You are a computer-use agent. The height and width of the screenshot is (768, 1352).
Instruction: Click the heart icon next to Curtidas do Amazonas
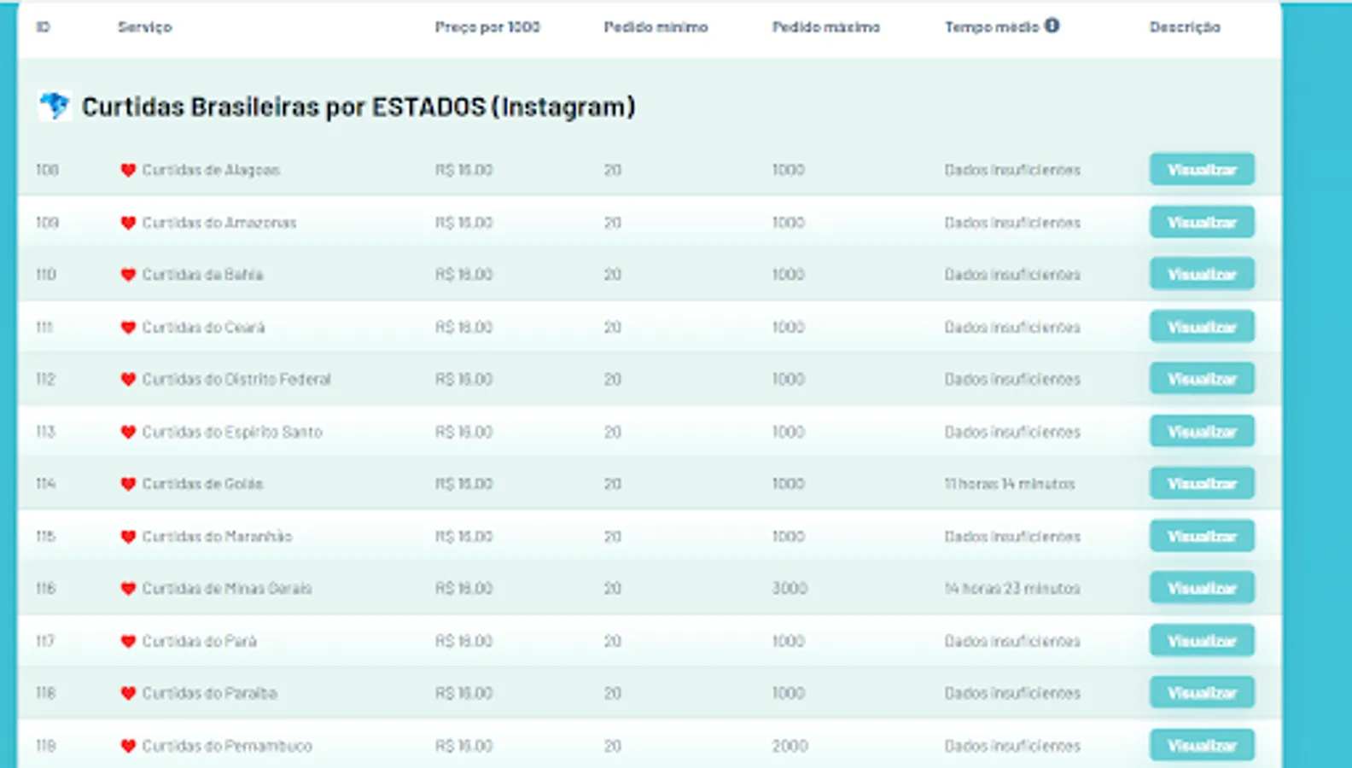pyautogui.click(x=128, y=223)
